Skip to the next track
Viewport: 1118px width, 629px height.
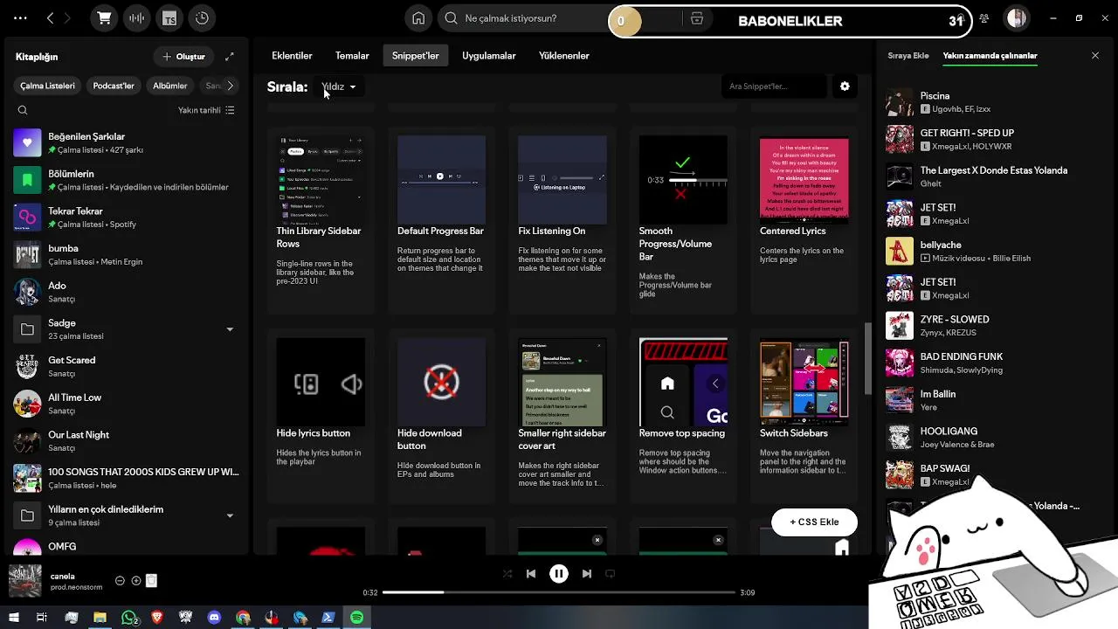pos(587,574)
